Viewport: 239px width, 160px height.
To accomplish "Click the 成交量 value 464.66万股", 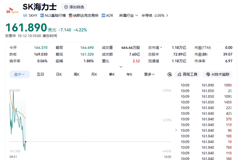I will (131, 48).
